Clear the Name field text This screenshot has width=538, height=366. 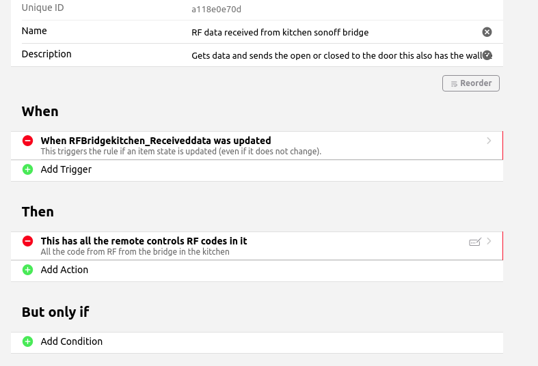[487, 32]
